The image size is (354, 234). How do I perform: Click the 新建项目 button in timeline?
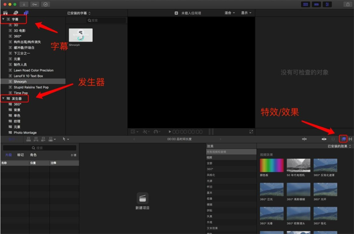pyautogui.click(x=143, y=201)
